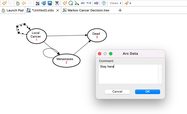Add a new tab with plus button
This screenshot has height=114, width=187.
pos(120,10)
